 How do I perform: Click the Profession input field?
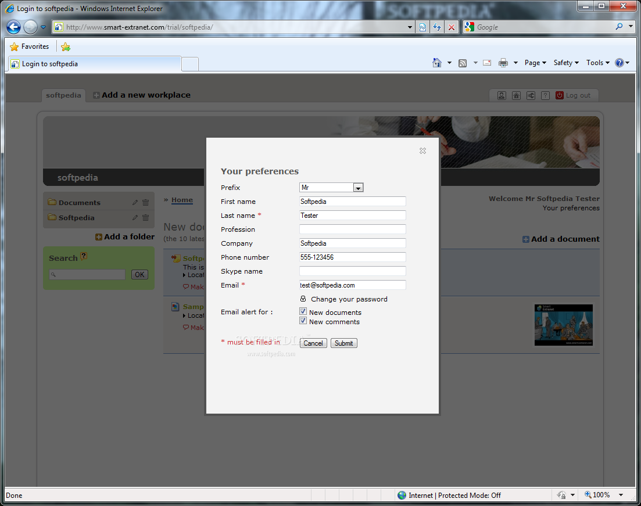(x=352, y=229)
